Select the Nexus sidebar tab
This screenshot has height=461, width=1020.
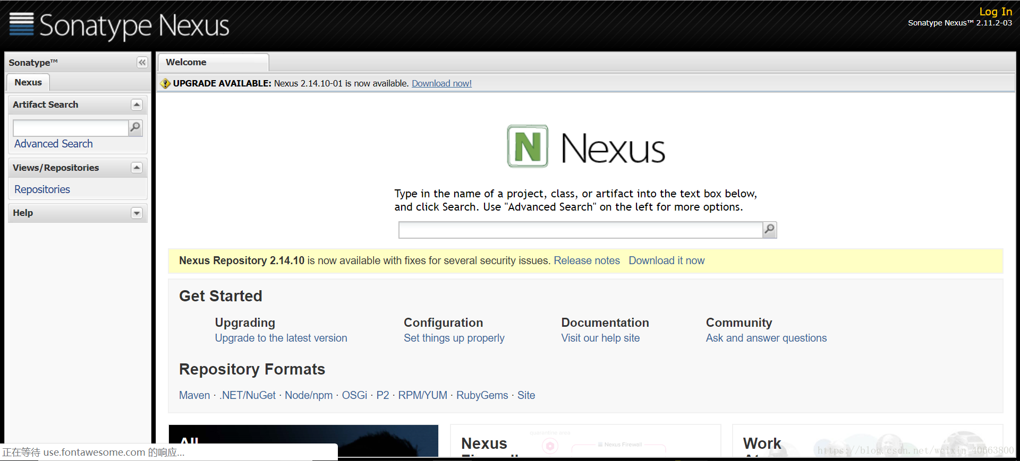click(28, 82)
